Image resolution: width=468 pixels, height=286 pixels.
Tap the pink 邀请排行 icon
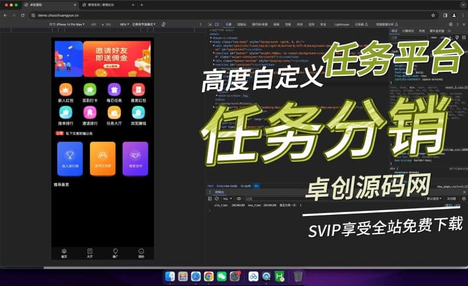(x=90, y=113)
